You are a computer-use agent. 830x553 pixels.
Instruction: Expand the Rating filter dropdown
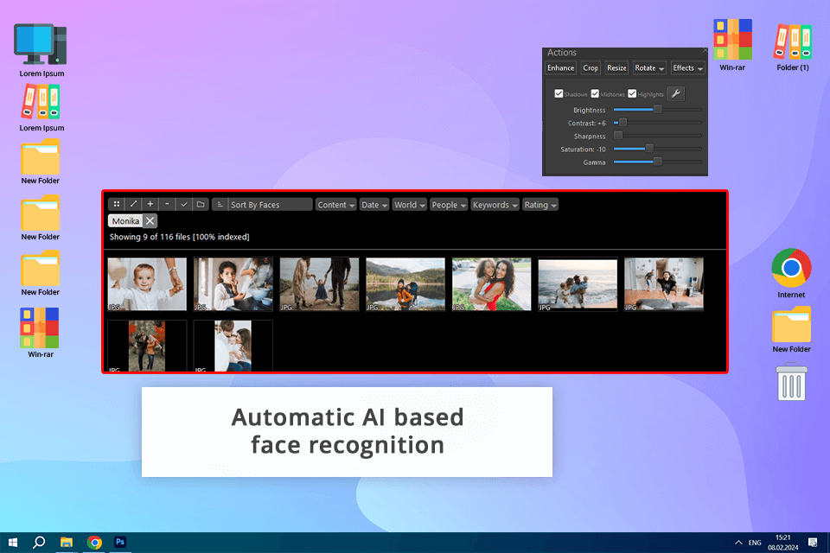pos(539,204)
